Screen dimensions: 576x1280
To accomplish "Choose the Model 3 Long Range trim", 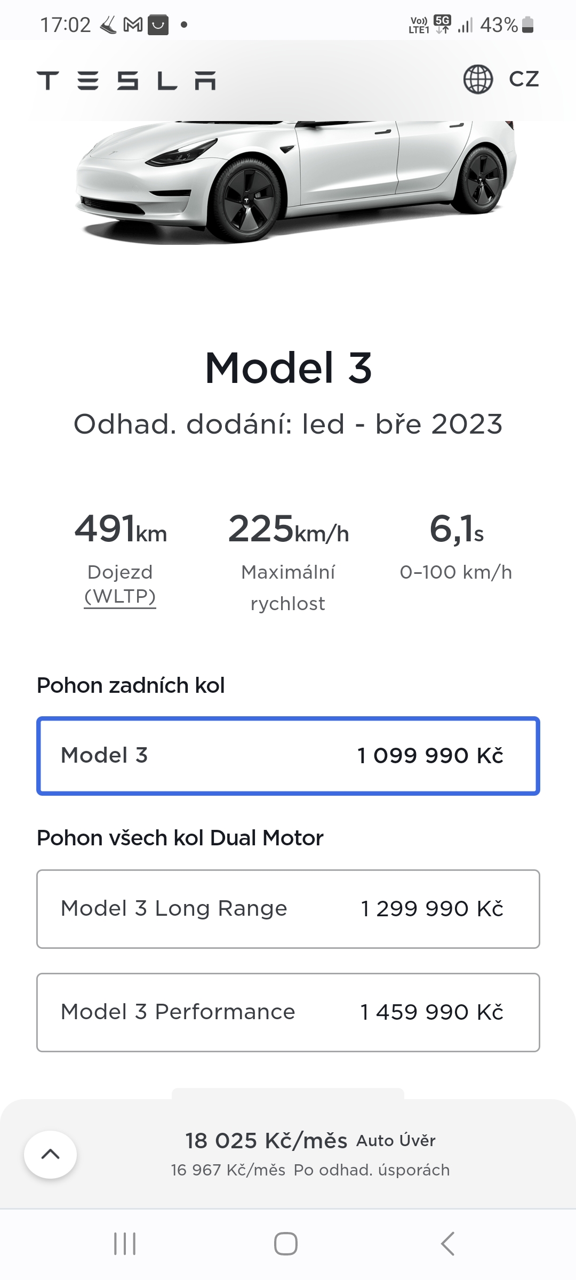I will [288, 909].
